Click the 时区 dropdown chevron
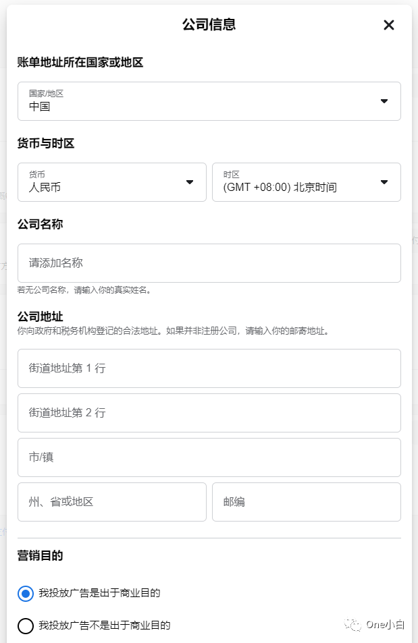 click(x=384, y=182)
